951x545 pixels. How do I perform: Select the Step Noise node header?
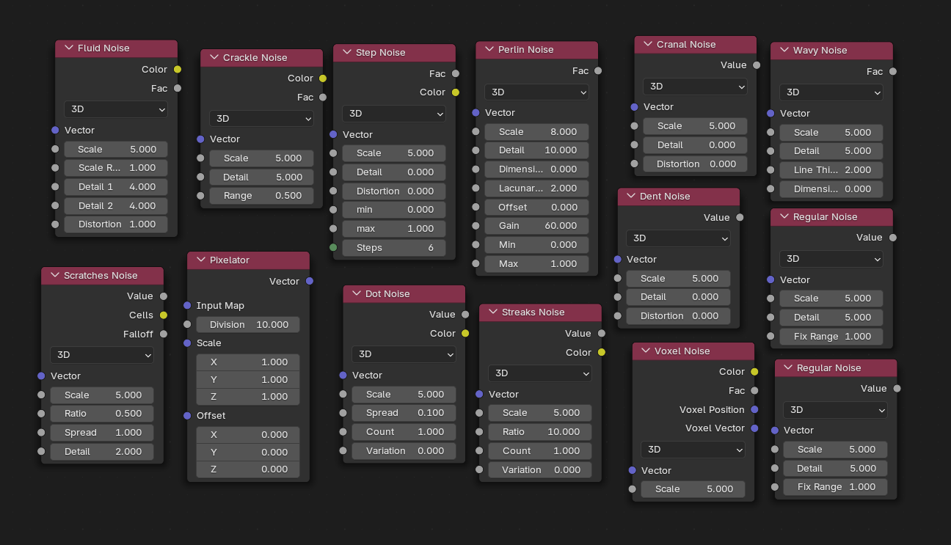[x=400, y=53]
